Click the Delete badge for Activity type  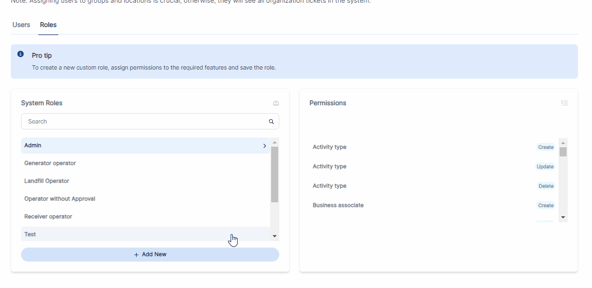point(546,186)
